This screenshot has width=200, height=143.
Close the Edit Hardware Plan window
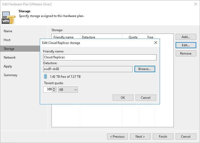pyautogui.click(x=196, y=4)
